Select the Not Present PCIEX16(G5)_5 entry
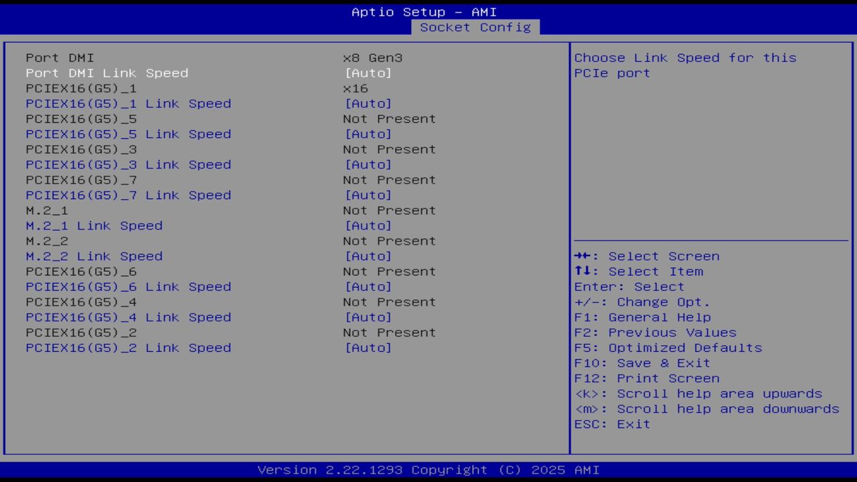 pyautogui.click(x=80, y=118)
